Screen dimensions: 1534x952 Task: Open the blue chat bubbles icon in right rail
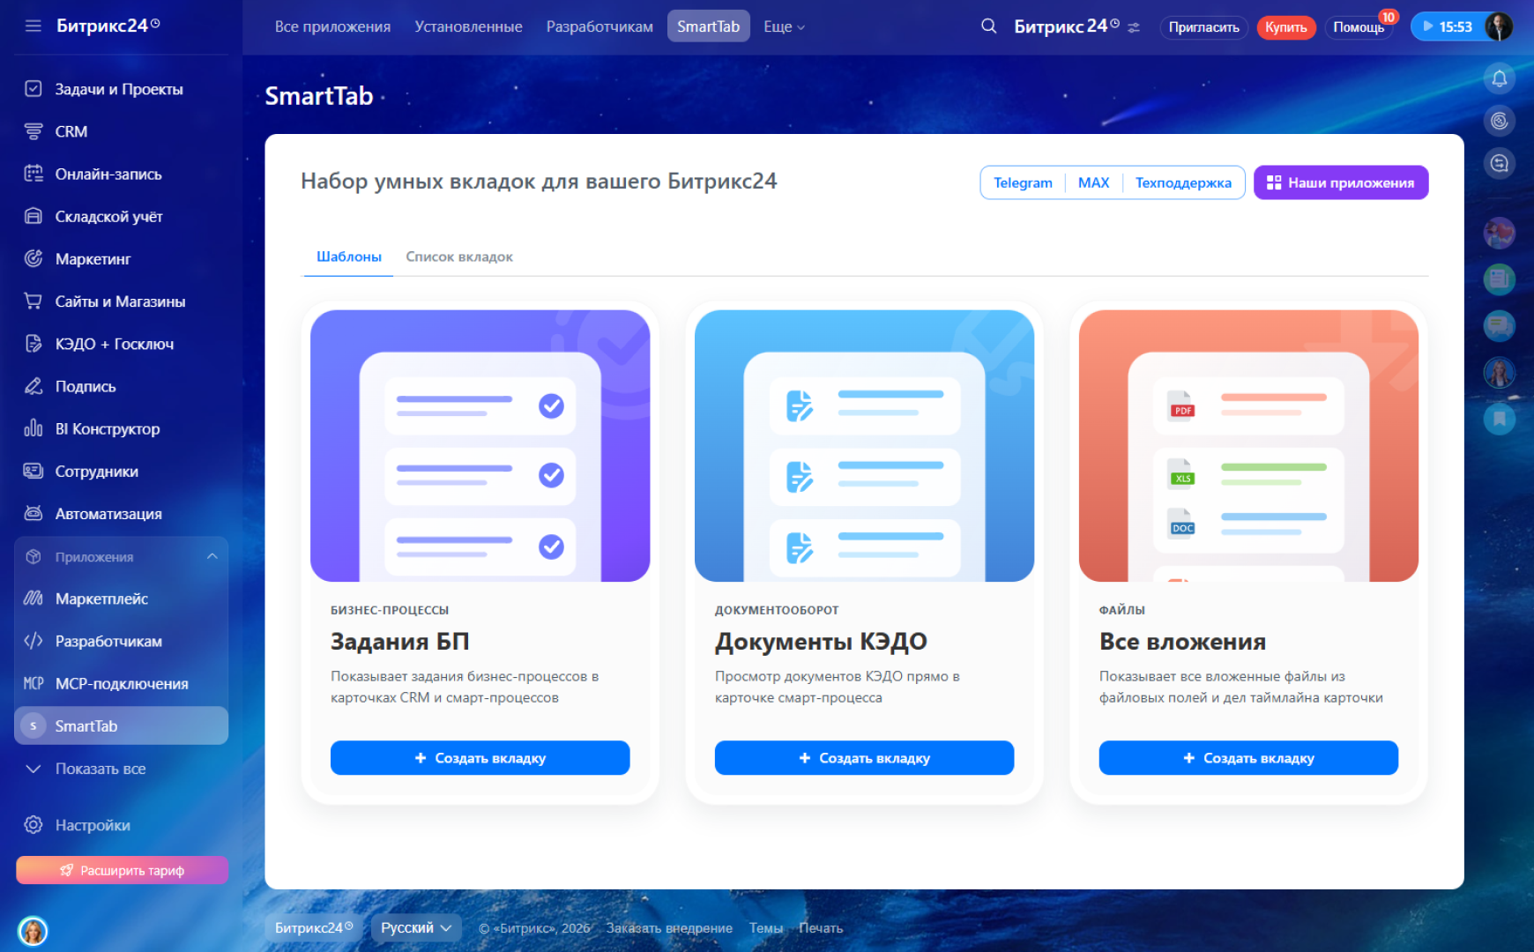pyautogui.click(x=1499, y=326)
